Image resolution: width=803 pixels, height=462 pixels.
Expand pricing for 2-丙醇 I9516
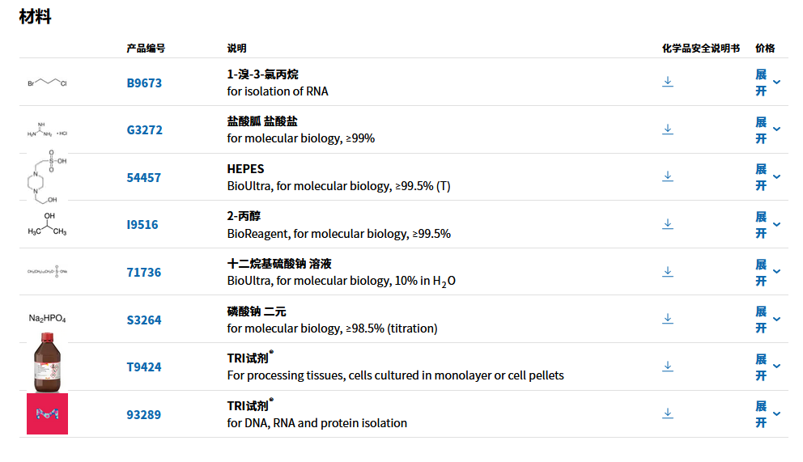coord(767,225)
